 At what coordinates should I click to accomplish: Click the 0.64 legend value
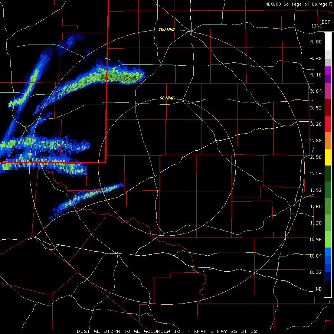[x=316, y=256]
